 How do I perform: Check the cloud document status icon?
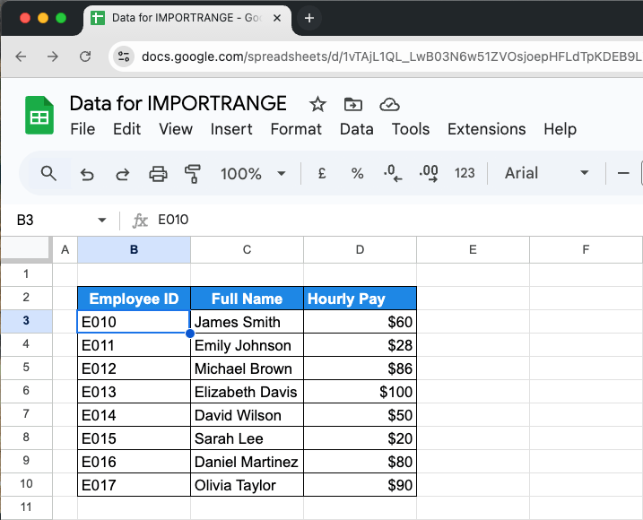click(389, 105)
